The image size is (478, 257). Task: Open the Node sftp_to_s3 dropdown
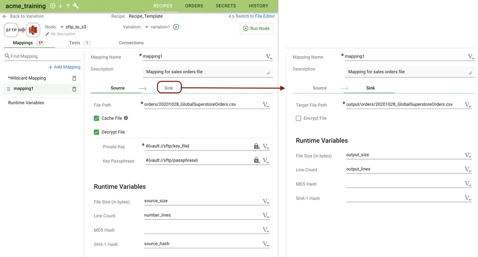[x=62, y=27]
